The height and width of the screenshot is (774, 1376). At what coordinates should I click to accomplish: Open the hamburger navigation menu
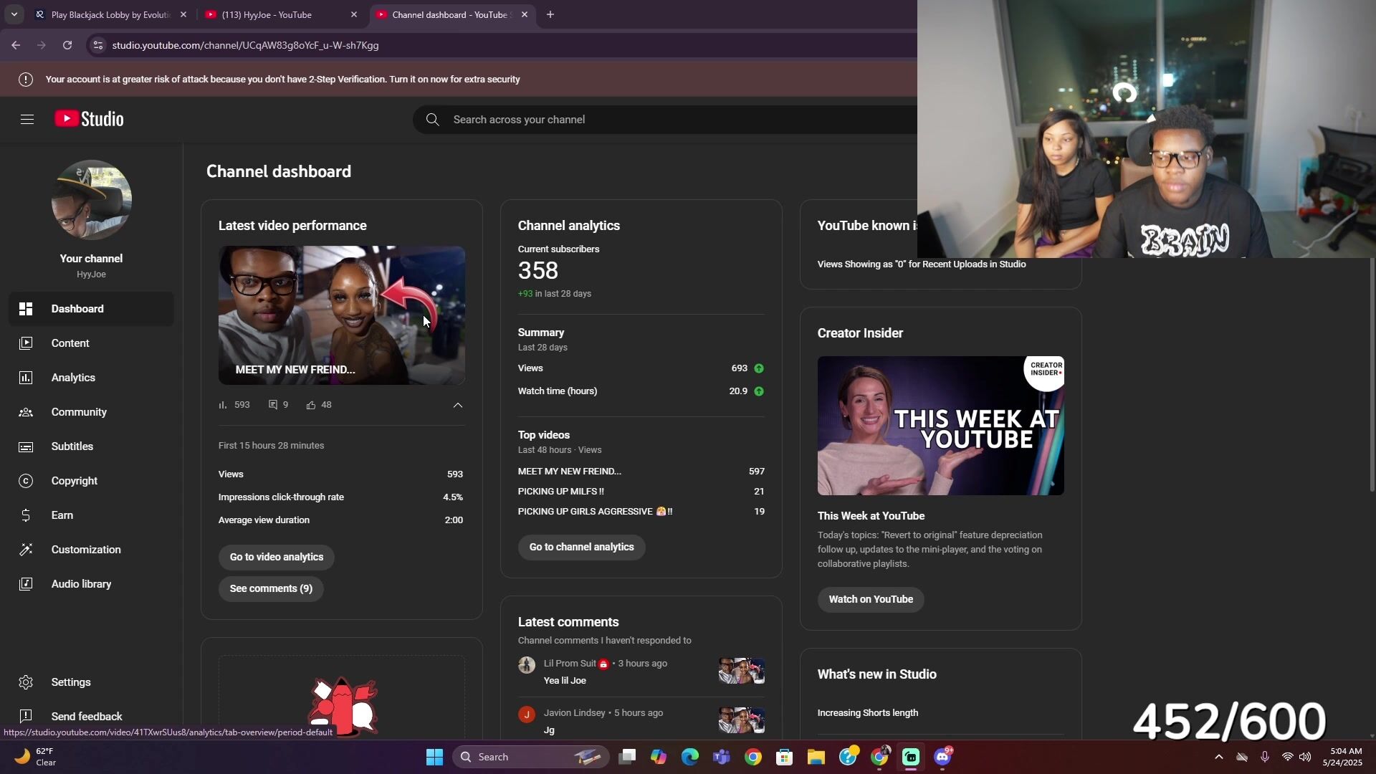point(27,120)
